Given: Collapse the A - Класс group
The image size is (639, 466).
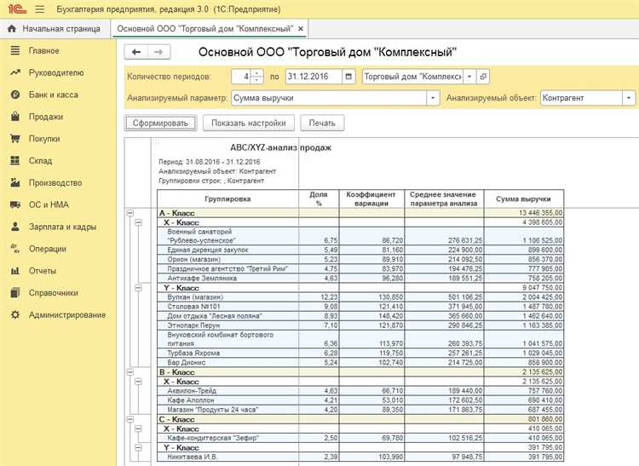Looking at the screenshot, I should coord(130,212).
